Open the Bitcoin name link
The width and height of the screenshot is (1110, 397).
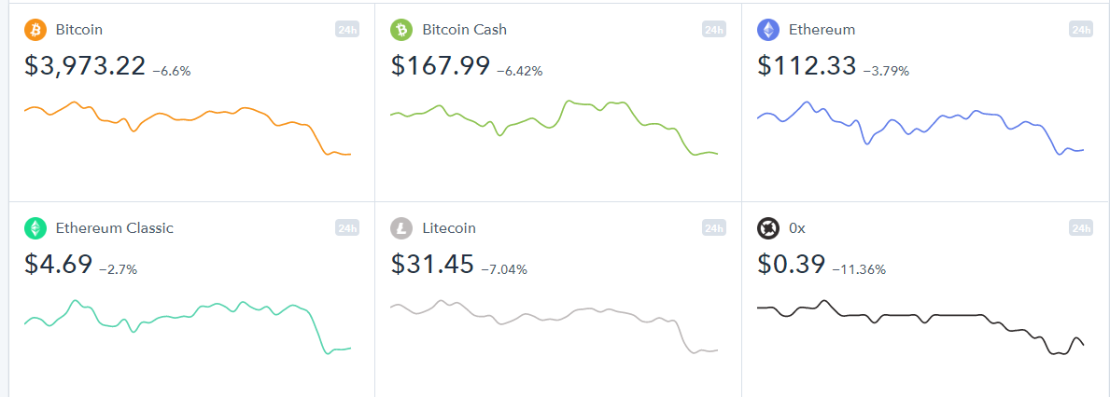[x=79, y=30]
